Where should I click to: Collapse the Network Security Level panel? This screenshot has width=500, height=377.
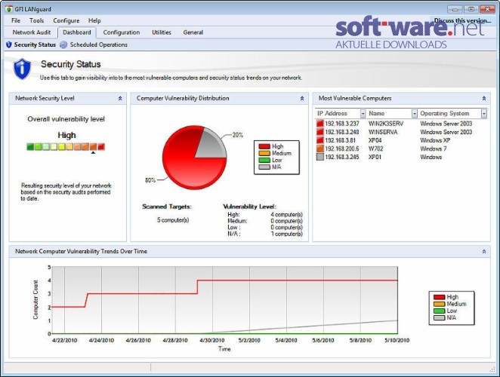tap(120, 98)
